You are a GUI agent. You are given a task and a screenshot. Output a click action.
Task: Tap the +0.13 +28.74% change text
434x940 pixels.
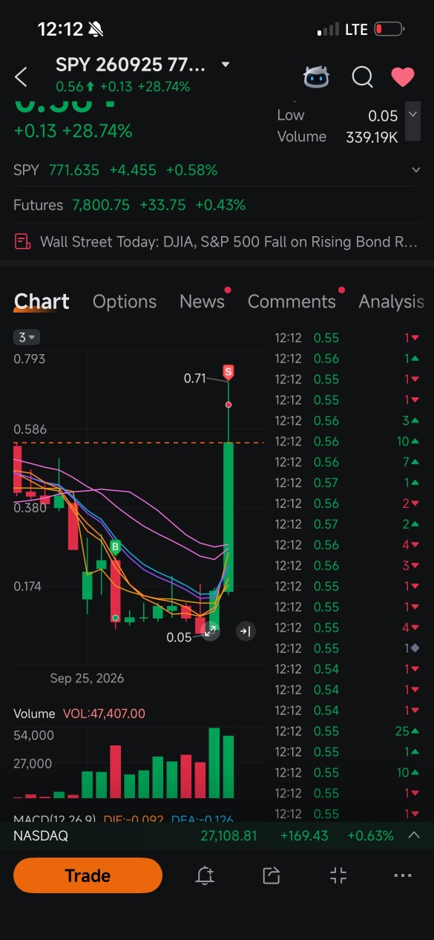pyautogui.click(x=73, y=131)
